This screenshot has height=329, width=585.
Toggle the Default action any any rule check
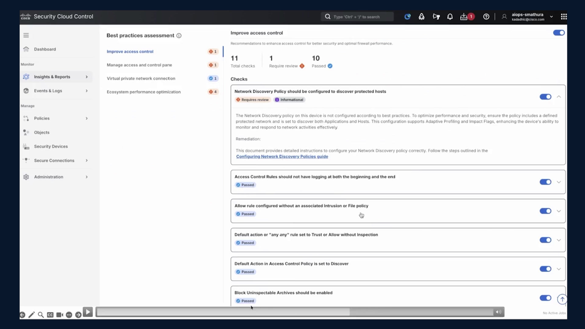click(545, 240)
